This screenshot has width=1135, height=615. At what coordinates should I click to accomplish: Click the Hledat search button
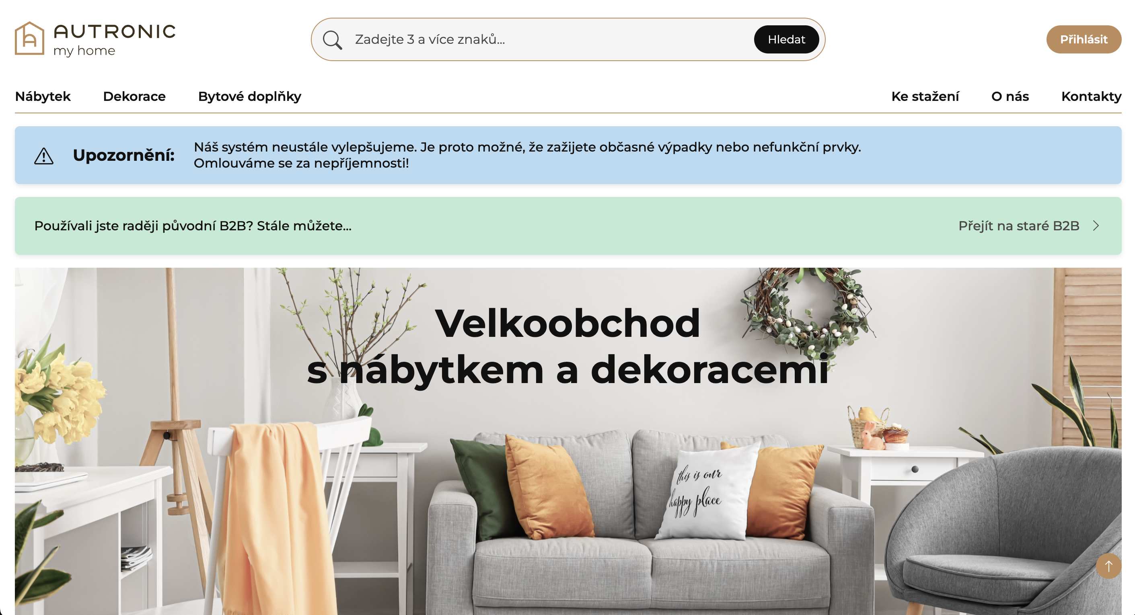786,40
